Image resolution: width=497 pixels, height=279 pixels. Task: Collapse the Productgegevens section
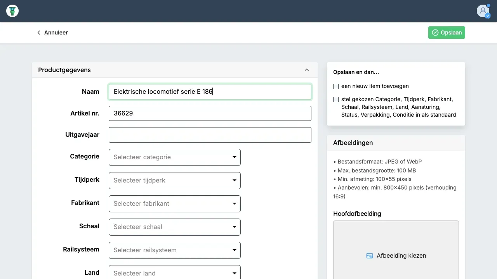click(307, 70)
